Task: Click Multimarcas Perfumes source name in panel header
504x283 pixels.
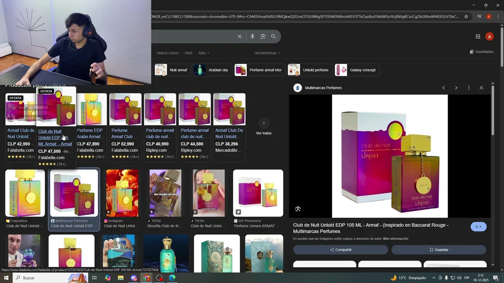Action: 323,88
